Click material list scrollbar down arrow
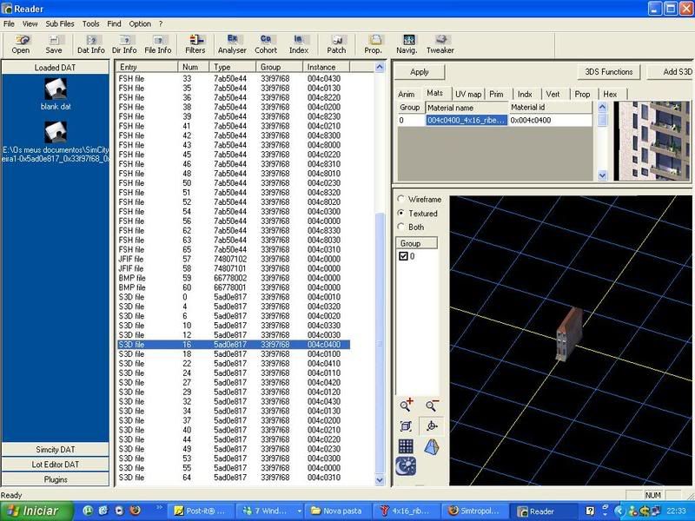The image size is (695, 521). [602, 175]
